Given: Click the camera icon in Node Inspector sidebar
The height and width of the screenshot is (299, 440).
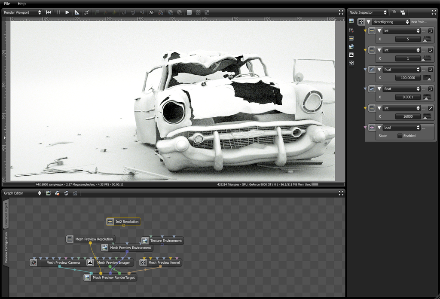Looking at the screenshot, I should [x=351, y=30].
